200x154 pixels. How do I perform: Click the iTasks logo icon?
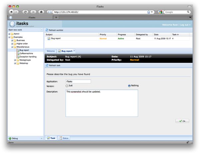[12, 24]
